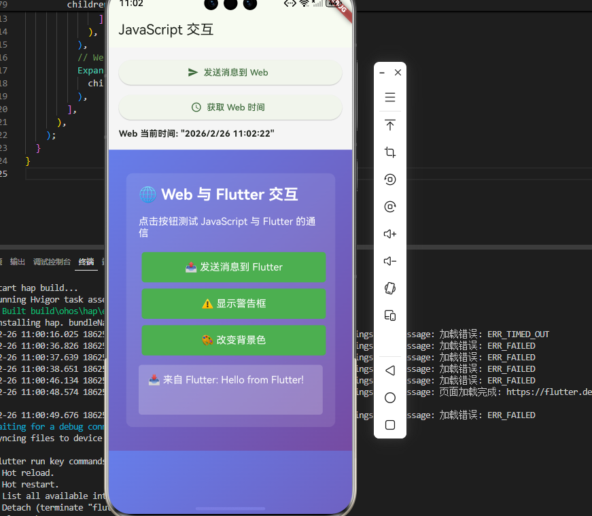The image size is (592, 516).
Task: Click the Hot reload. terminal line
Action: pos(28,473)
